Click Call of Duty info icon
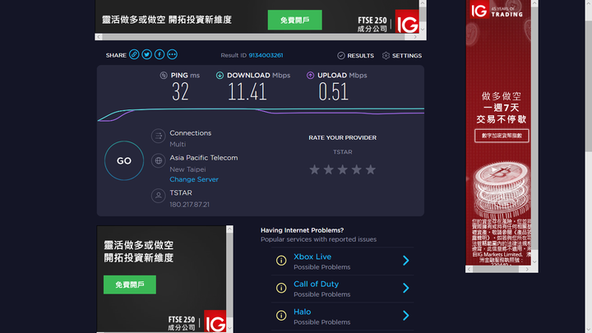 pyautogui.click(x=281, y=288)
